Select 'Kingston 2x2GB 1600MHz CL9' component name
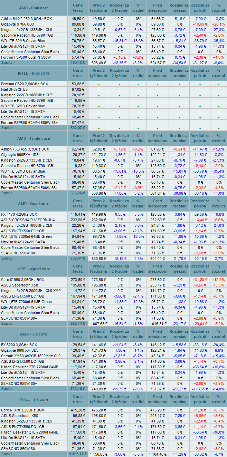 27,225
